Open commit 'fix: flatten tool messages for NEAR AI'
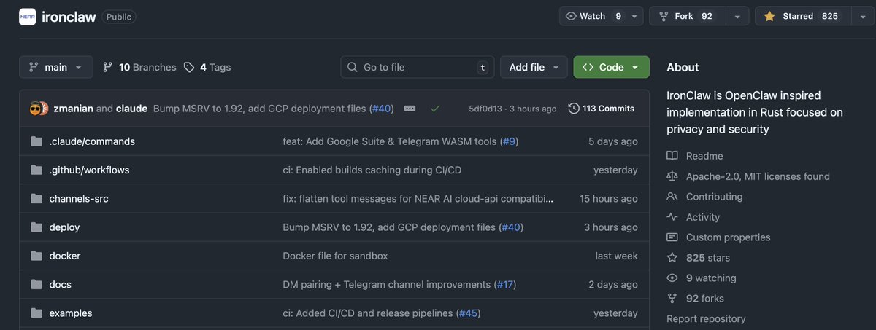 click(418, 198)
